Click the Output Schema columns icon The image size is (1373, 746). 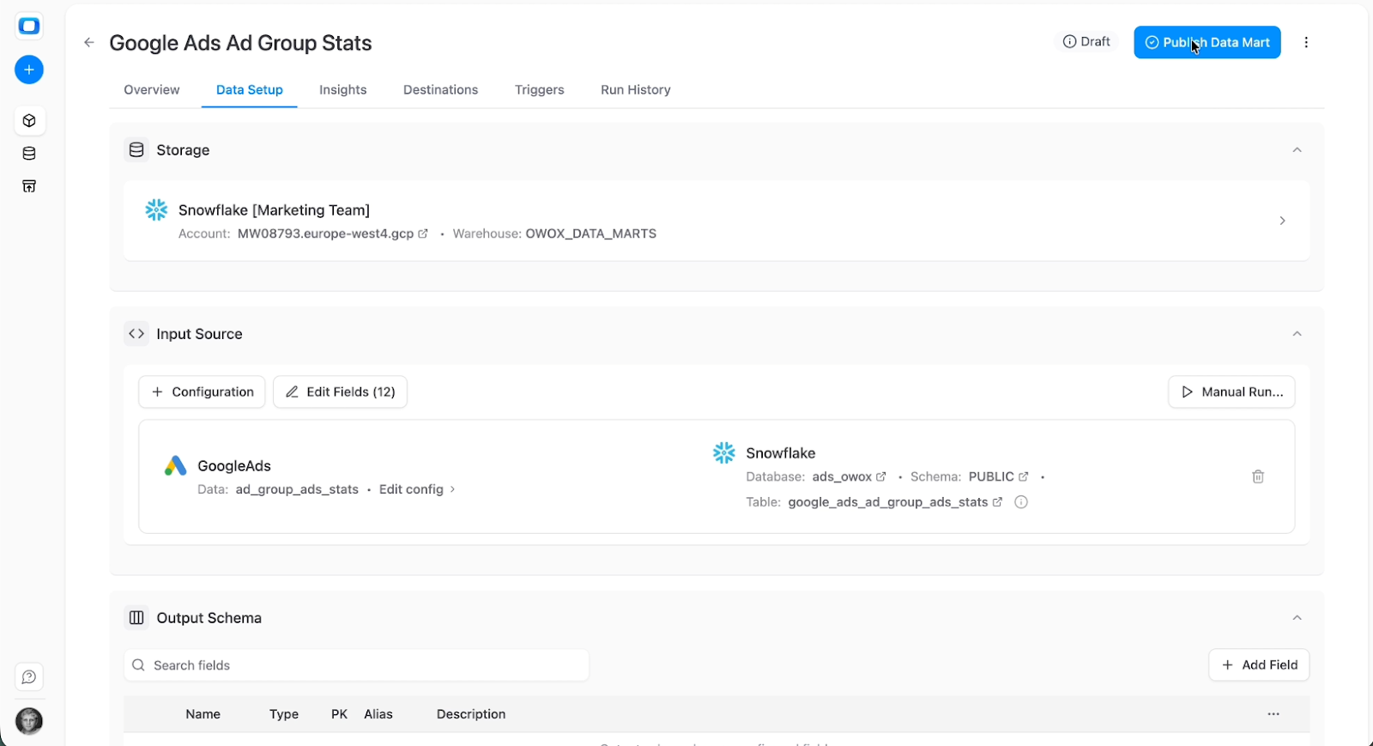tap(136, 618)
